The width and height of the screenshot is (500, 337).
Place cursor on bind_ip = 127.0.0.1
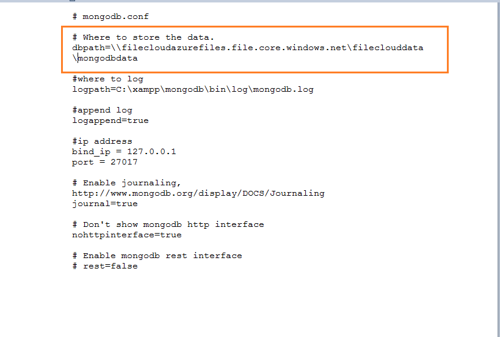pyautogui.click(x=124, y=152)
